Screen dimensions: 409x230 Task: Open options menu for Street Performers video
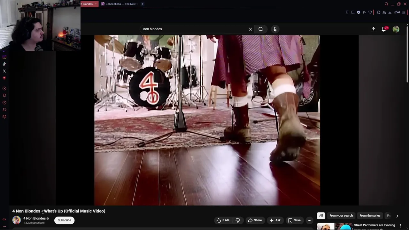(401, 226)
